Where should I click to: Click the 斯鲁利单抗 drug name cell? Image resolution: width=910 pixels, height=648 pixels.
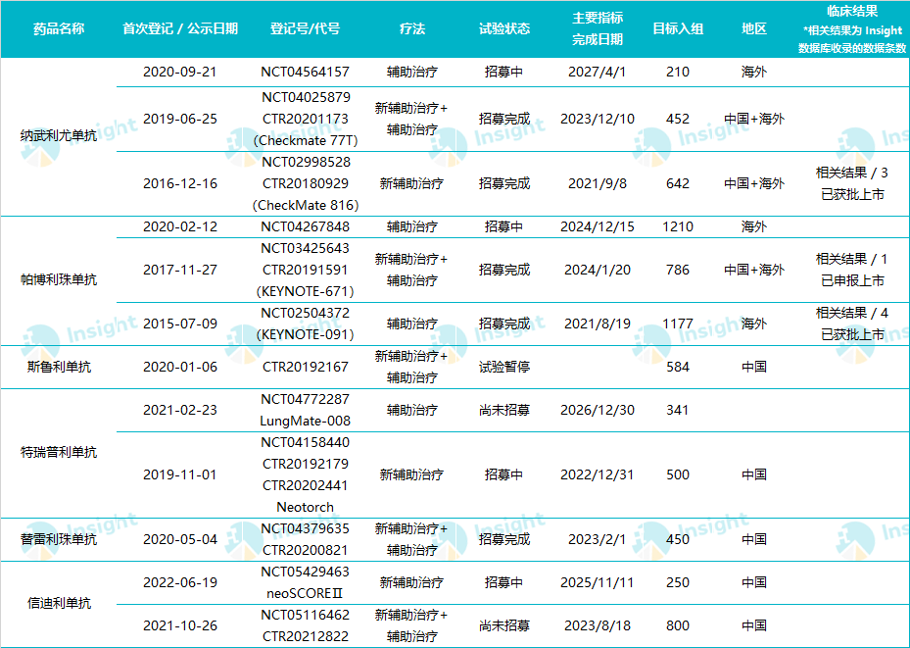click(58, 367)
